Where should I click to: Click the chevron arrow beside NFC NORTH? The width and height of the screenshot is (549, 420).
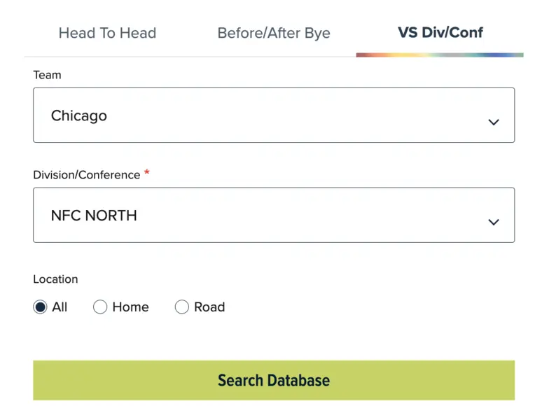coord(494,222)
